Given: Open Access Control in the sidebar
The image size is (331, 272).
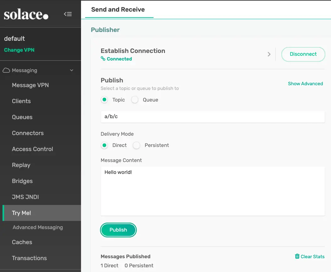Looking at the screenshot, I should [x=32, y=149].
